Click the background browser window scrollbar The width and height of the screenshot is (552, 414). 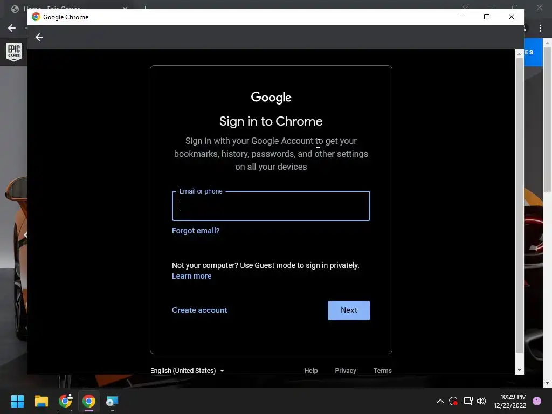[x=547, y=120]
